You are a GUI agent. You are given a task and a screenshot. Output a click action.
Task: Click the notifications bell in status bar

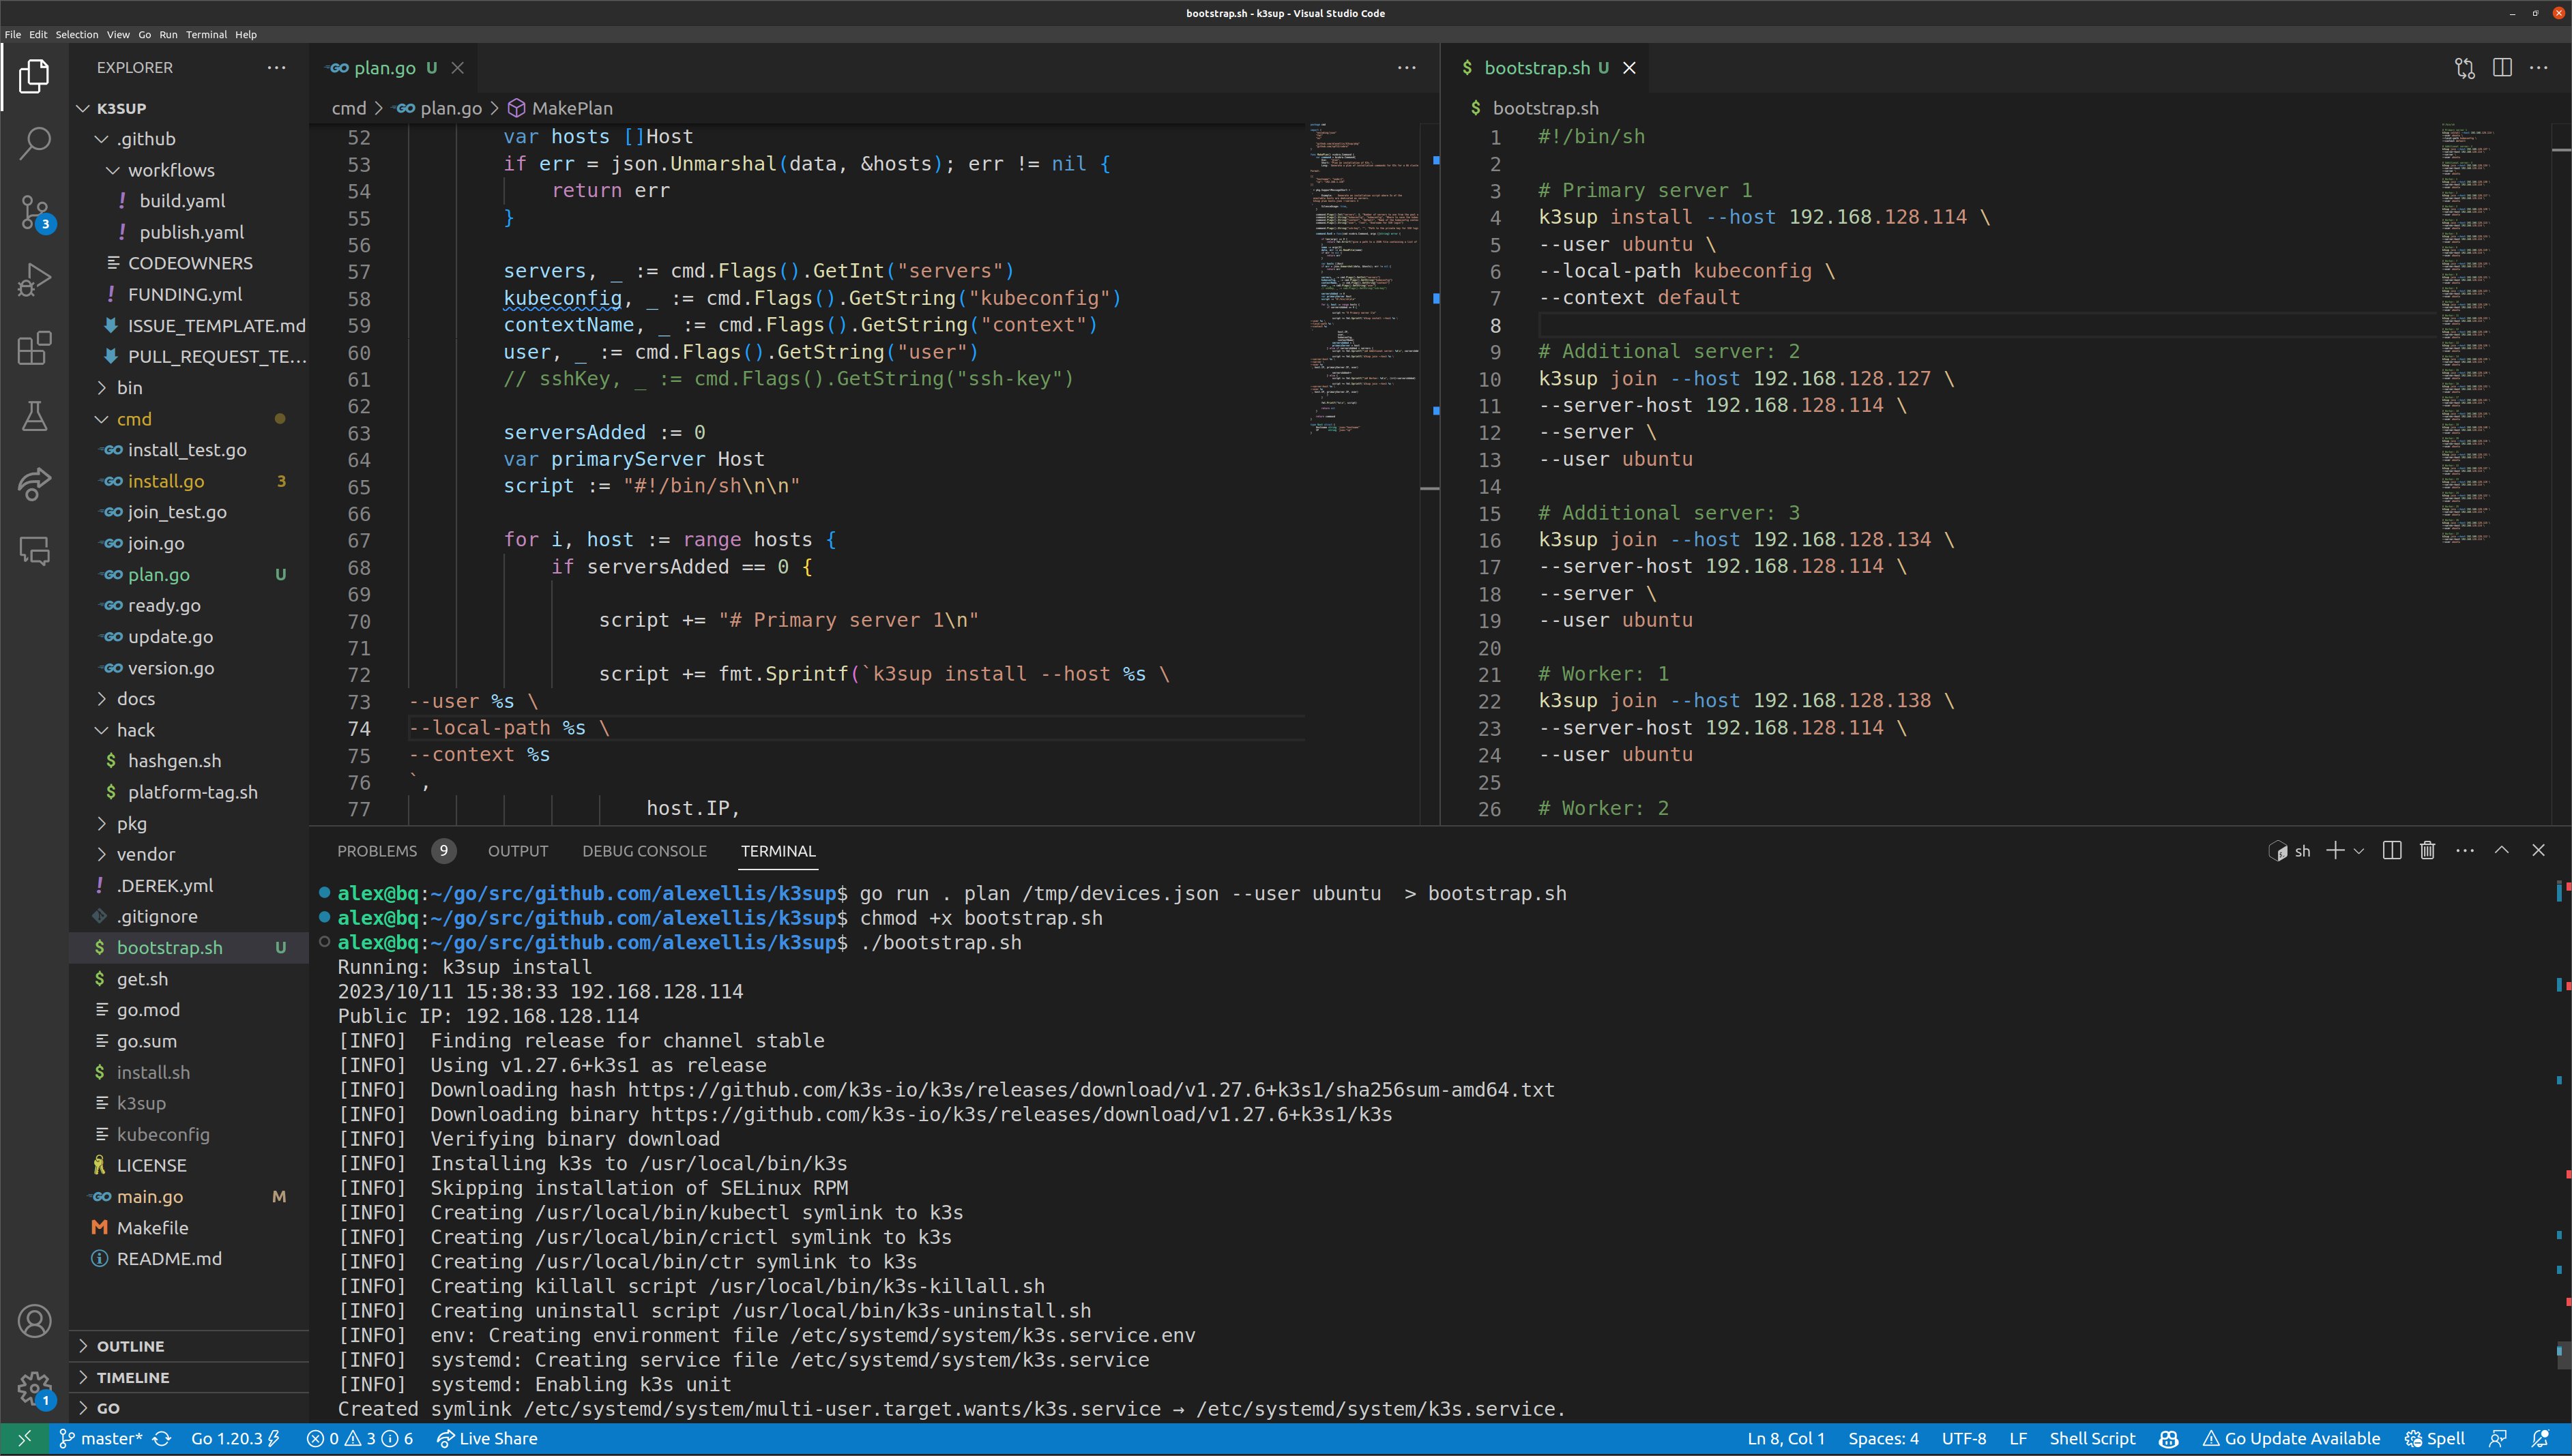click(x=2540, y=1438)
